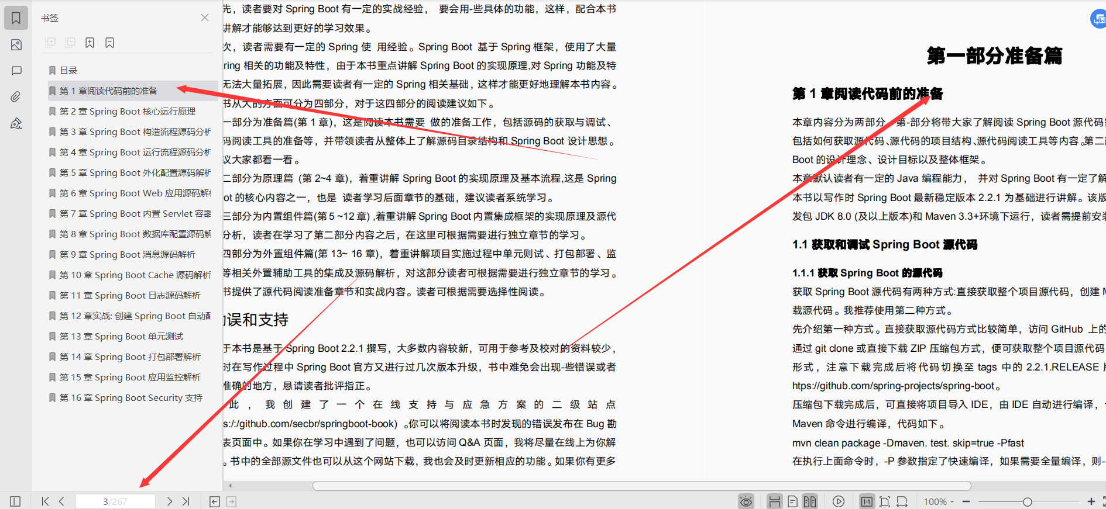The image size is (1106, 509).
Task: Click the blue floating assistant icon
Action: pos(1099,19)
